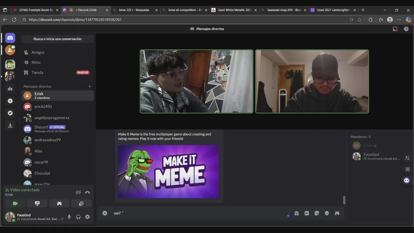Open the emoji picker
Image resolution: width=414 pixels, height=233 pixels.
327,213
